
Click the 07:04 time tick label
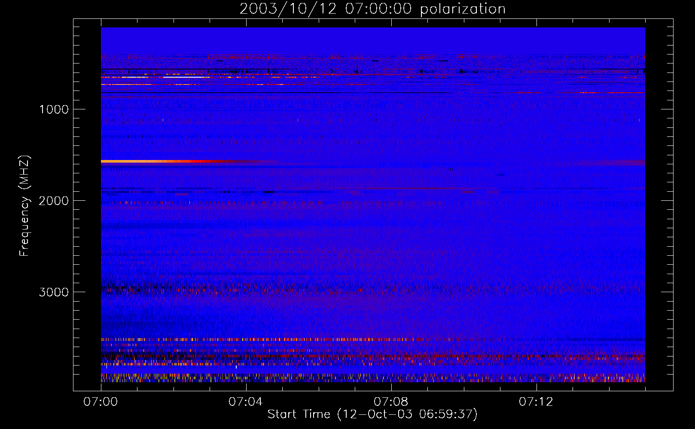(x=246, y=402)
